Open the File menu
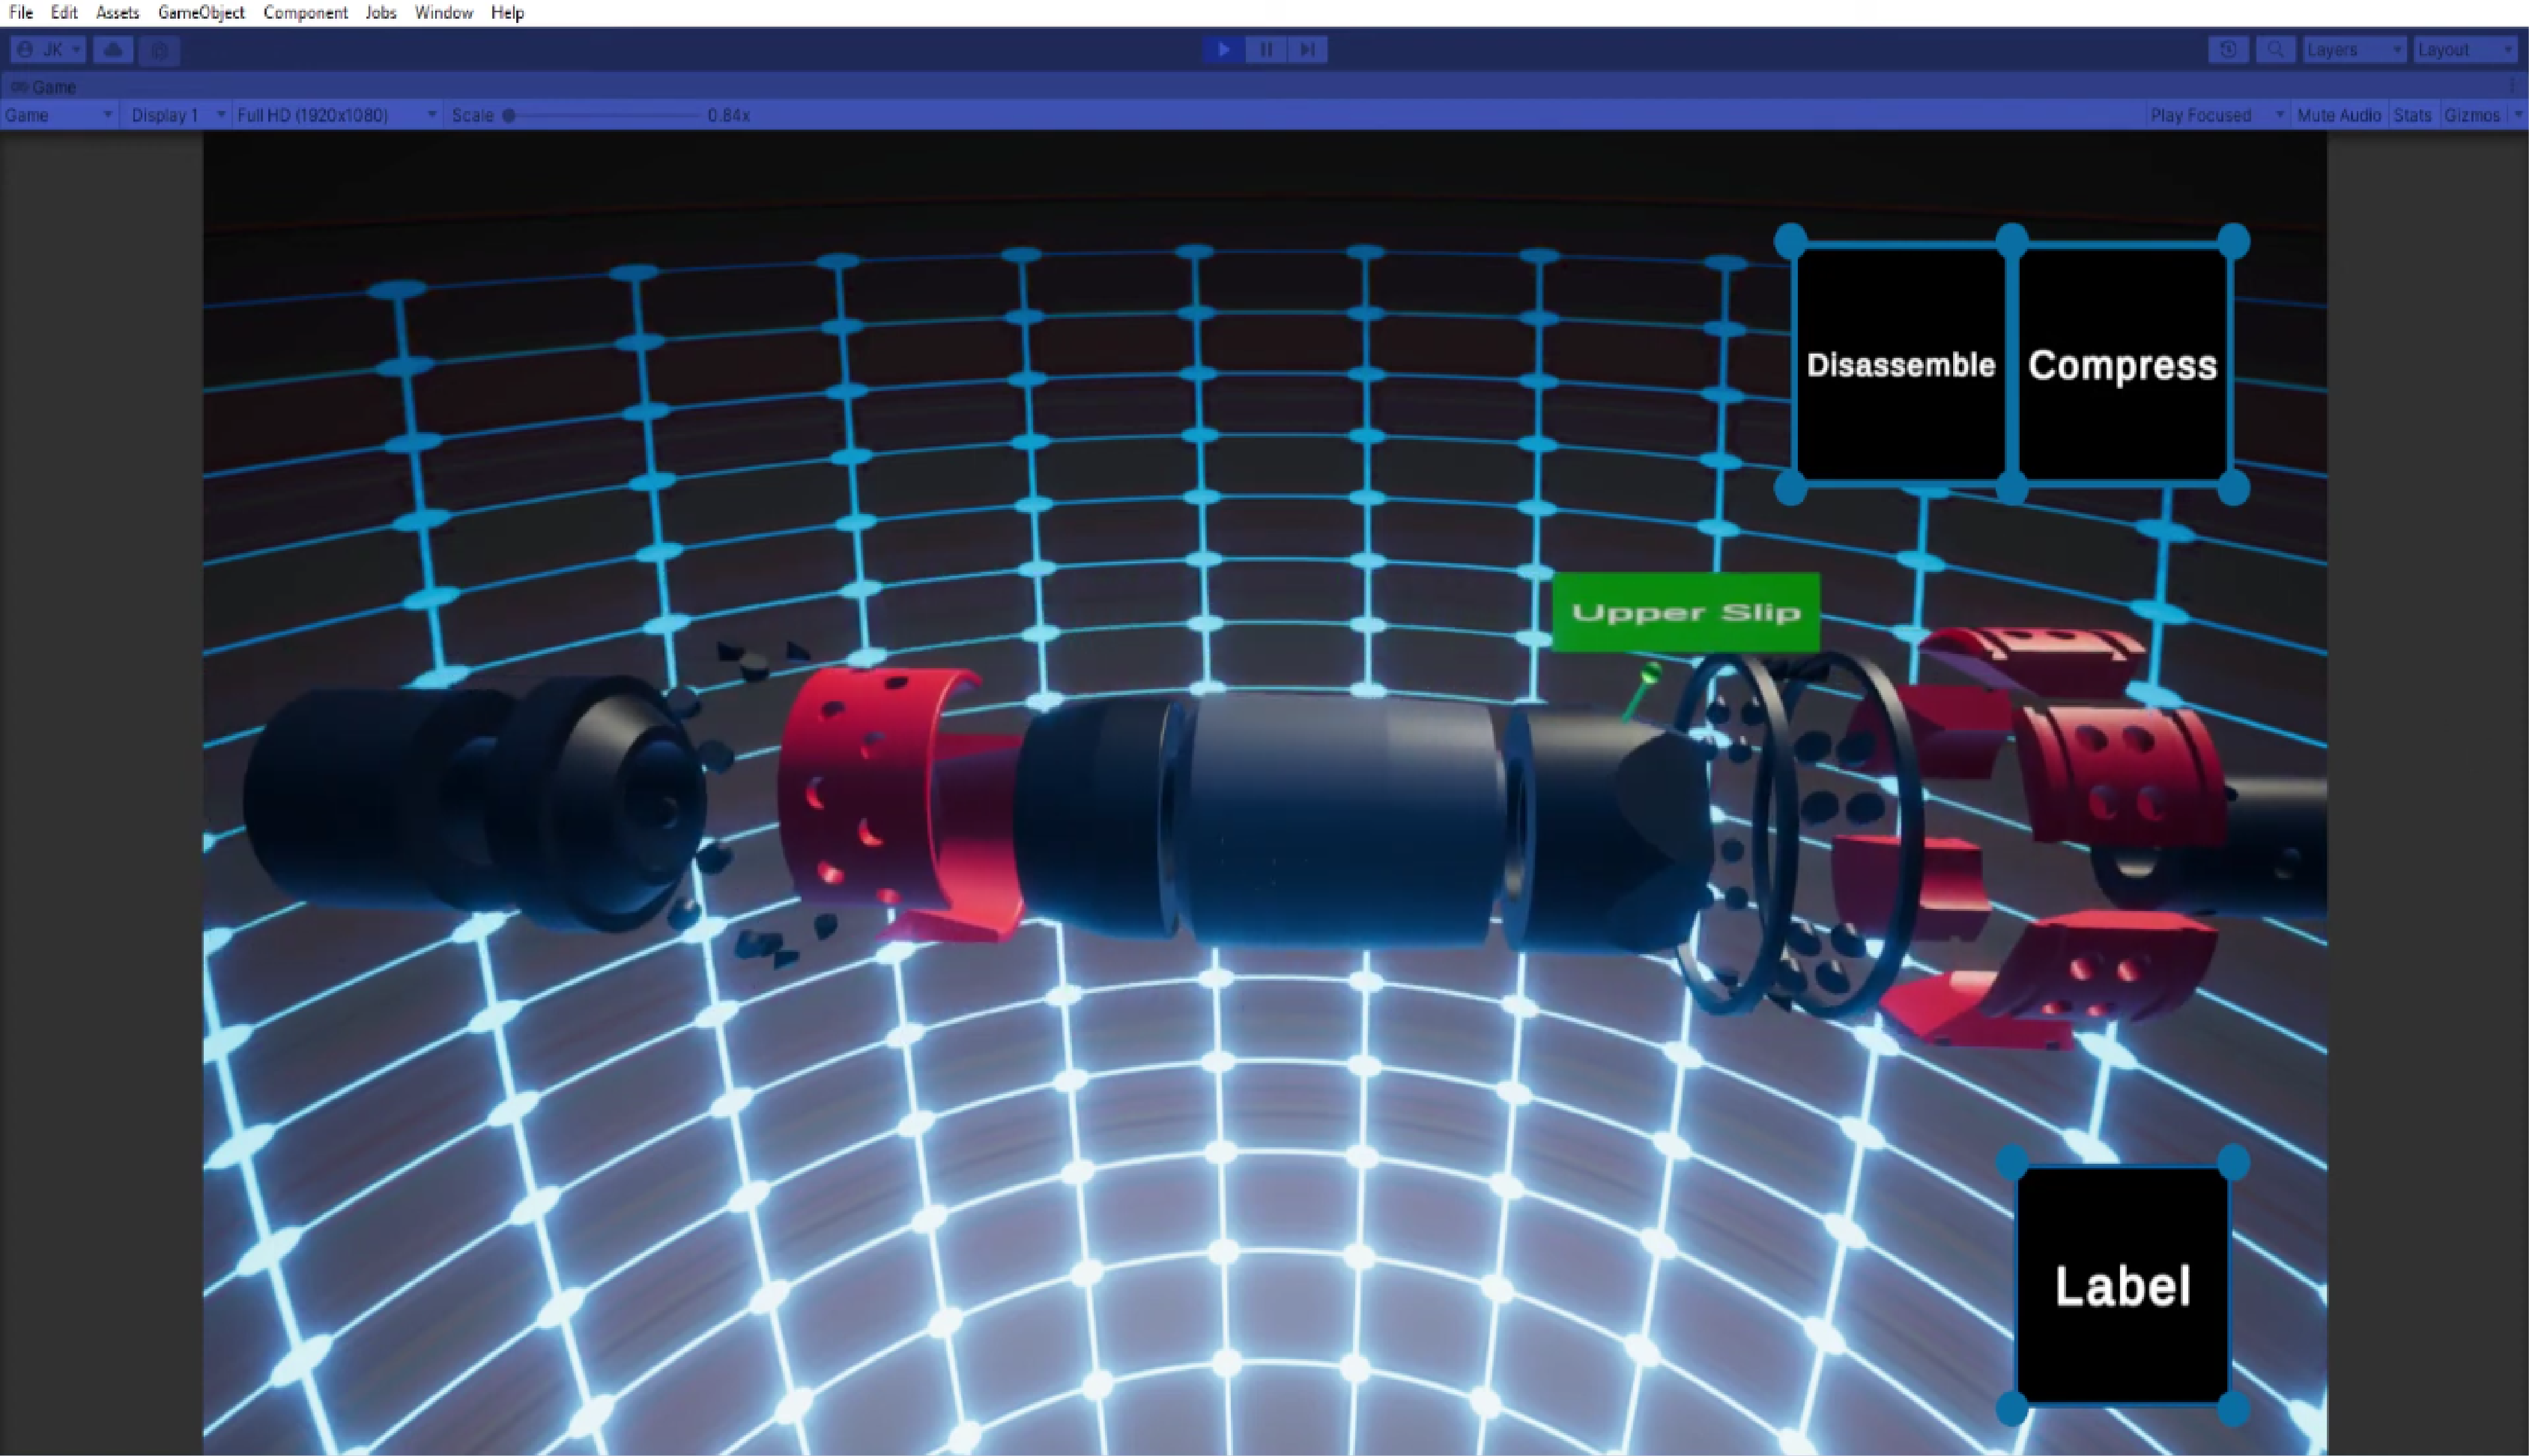The width and height of the screenshot is (2529, 1456). [21, 13]
